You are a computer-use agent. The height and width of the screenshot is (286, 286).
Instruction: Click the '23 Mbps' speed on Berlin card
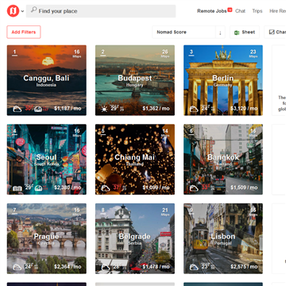coord(253,53)
